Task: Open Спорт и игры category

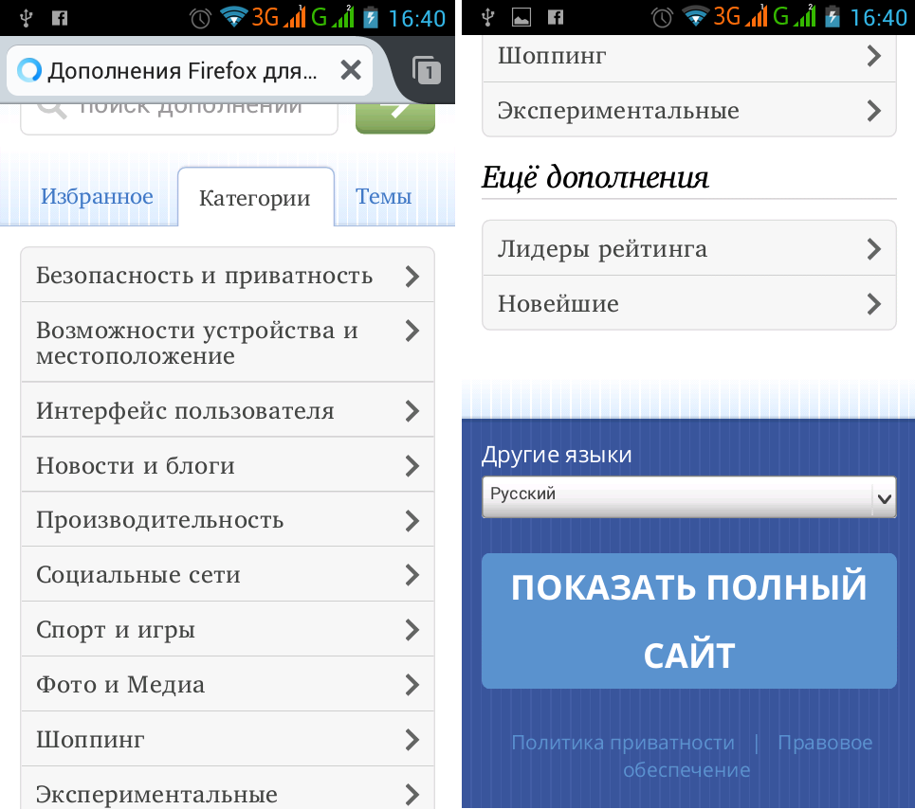Action: point(228,629)
